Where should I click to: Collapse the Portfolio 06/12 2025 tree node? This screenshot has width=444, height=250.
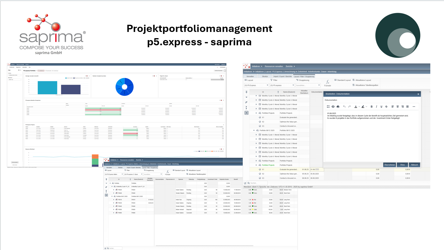coord(254,130)
